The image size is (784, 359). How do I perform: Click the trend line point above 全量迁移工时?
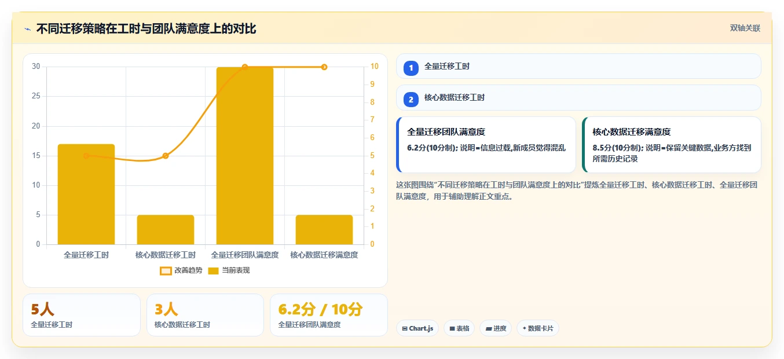click(86, 156)
